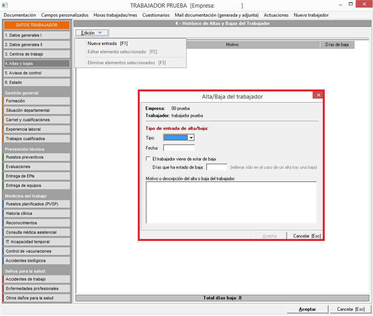Open Reconocimientos section

36,223
